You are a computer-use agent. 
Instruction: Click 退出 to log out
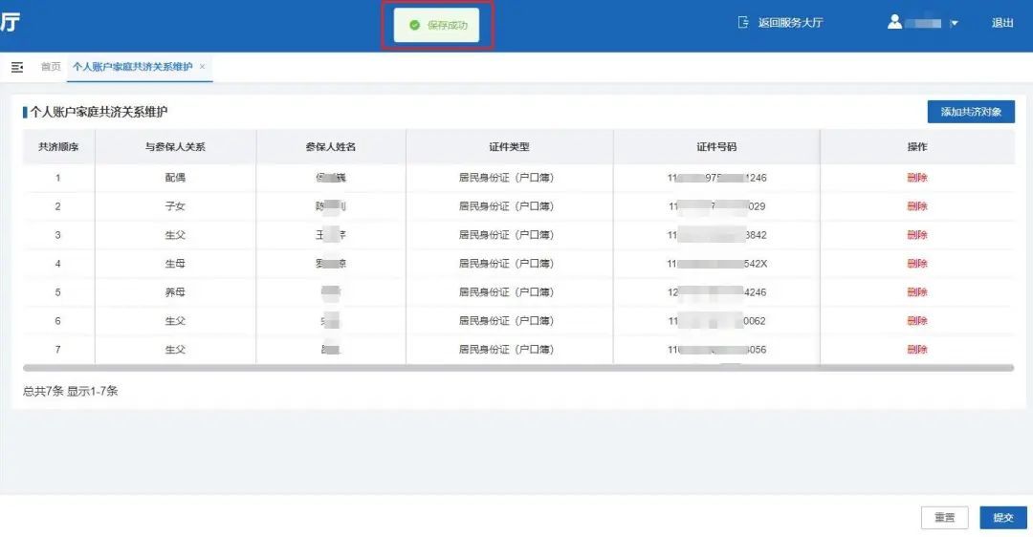(1001, 23)
